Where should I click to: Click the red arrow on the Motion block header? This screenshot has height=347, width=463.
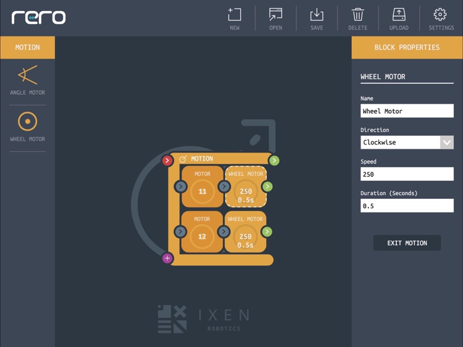tap(167, 161)
